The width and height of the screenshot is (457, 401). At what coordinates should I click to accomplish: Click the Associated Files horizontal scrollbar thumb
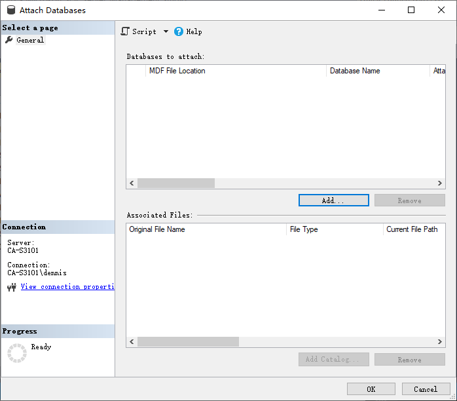coord(188,342)
